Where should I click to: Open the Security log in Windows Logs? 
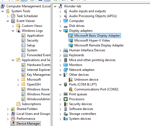[x=33, y=40]
